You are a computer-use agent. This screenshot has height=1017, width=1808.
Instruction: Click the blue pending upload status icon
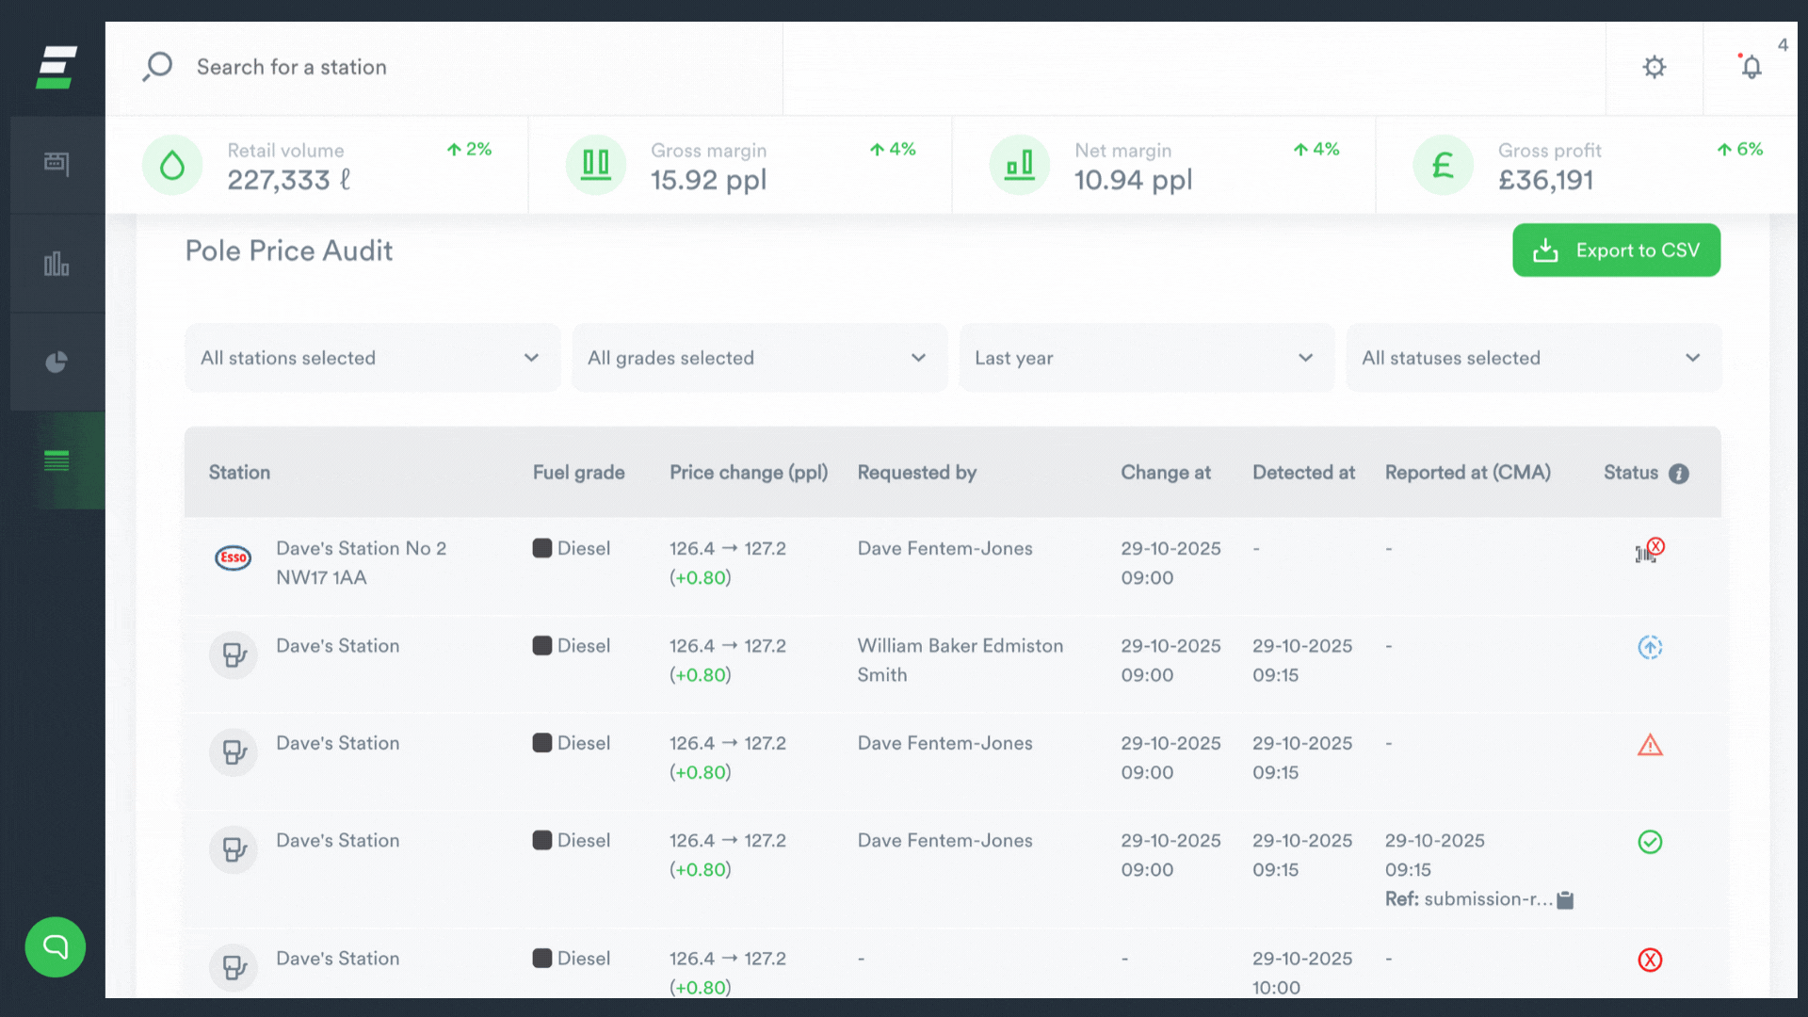click(x=1650, y=647)
